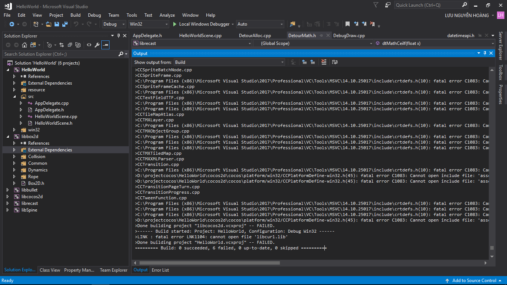The height and width of the screenshot is (285, 507).
Task: Click the Undo arrow icon
Action: pos(76,24)
